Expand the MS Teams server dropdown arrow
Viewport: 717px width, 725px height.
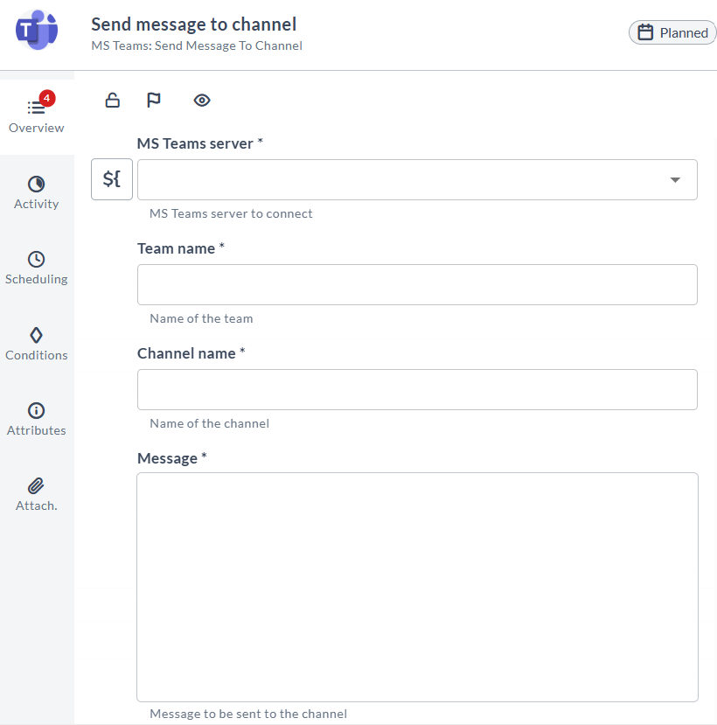tap(675, 180)
